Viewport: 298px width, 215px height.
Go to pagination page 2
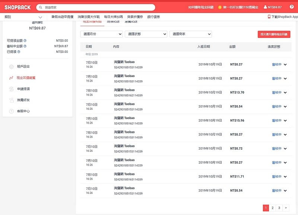273,208
